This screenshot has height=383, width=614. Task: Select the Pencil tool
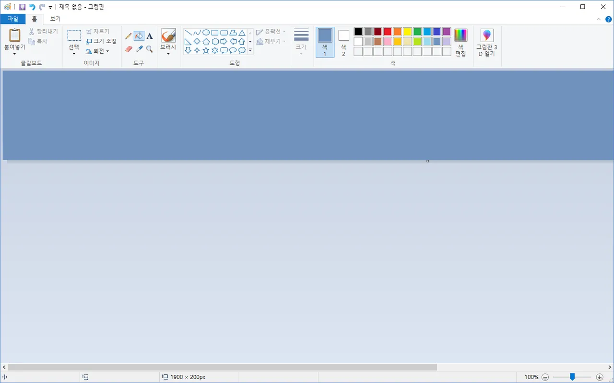(128, 36)
